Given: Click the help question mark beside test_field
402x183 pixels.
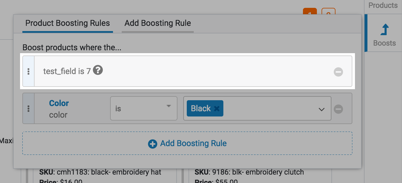Looking at the screenshot, I should point(98,71).
